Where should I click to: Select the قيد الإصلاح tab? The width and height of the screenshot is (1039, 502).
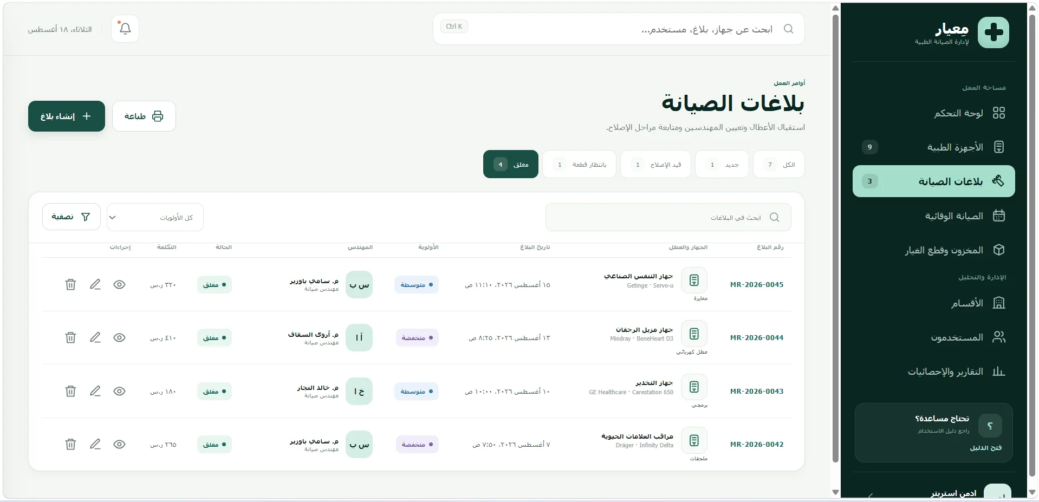point(656,164)
